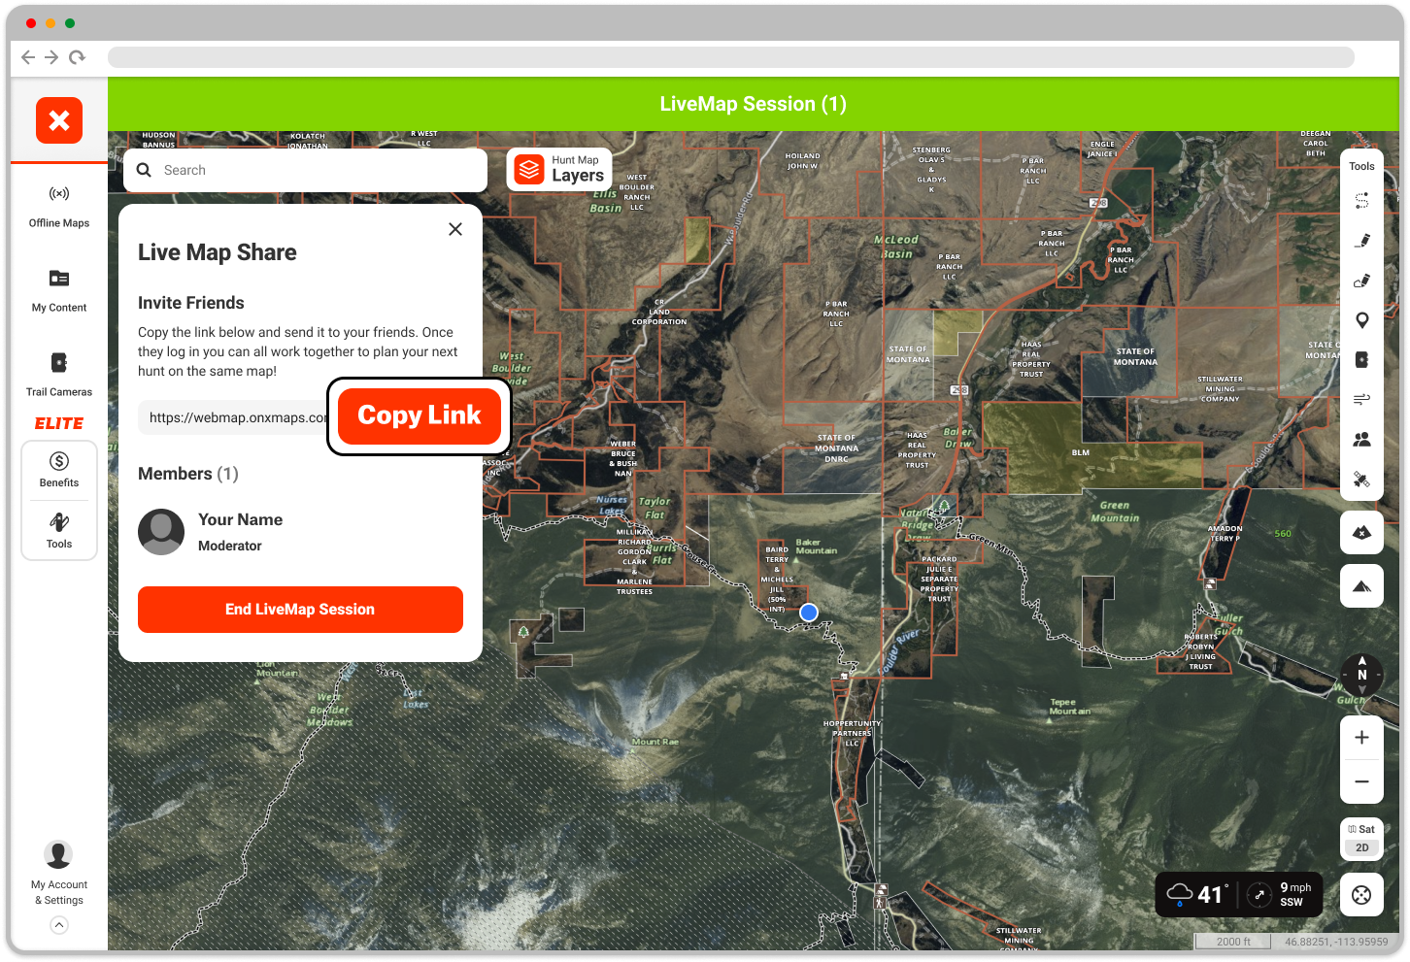Screen dimensions: 1410x962
Task: Select the shape drawing tool
Action: 1361,281
